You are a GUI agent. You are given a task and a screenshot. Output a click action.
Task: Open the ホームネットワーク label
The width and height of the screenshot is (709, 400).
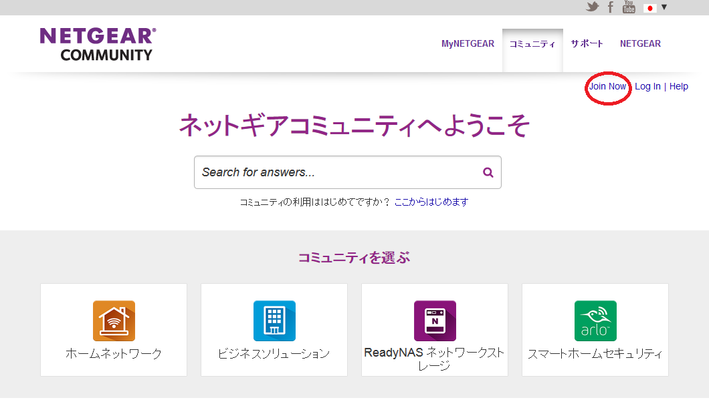coord(114,353)
